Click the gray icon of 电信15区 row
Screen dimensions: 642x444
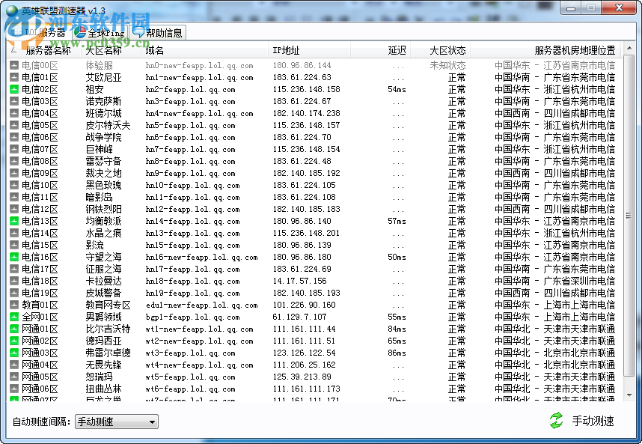14,245
